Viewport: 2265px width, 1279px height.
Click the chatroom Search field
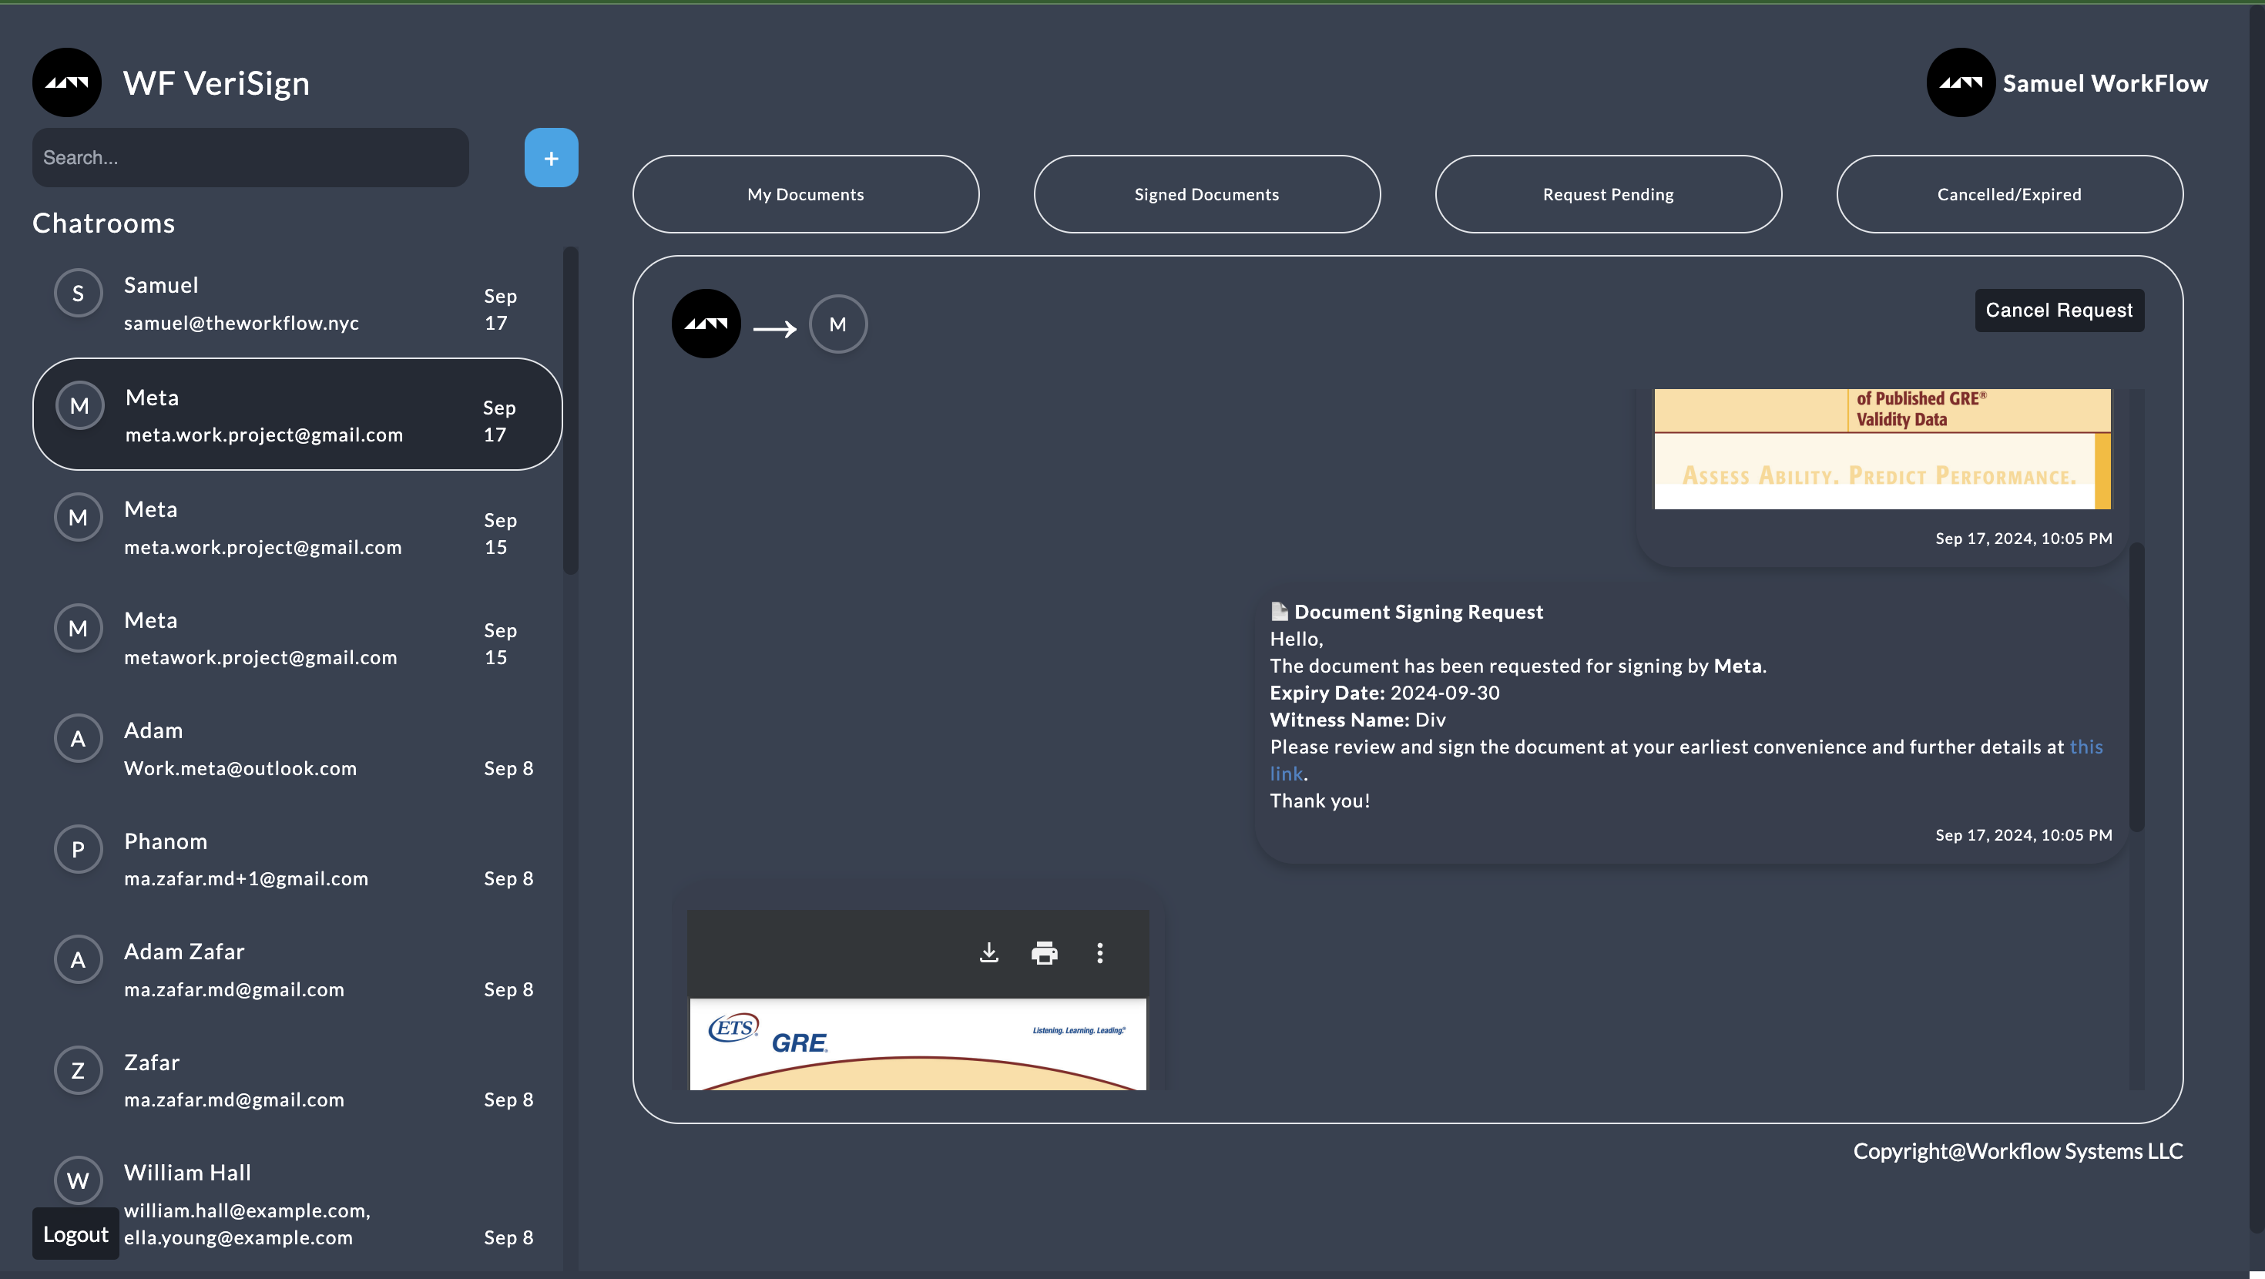click(250, 159)
